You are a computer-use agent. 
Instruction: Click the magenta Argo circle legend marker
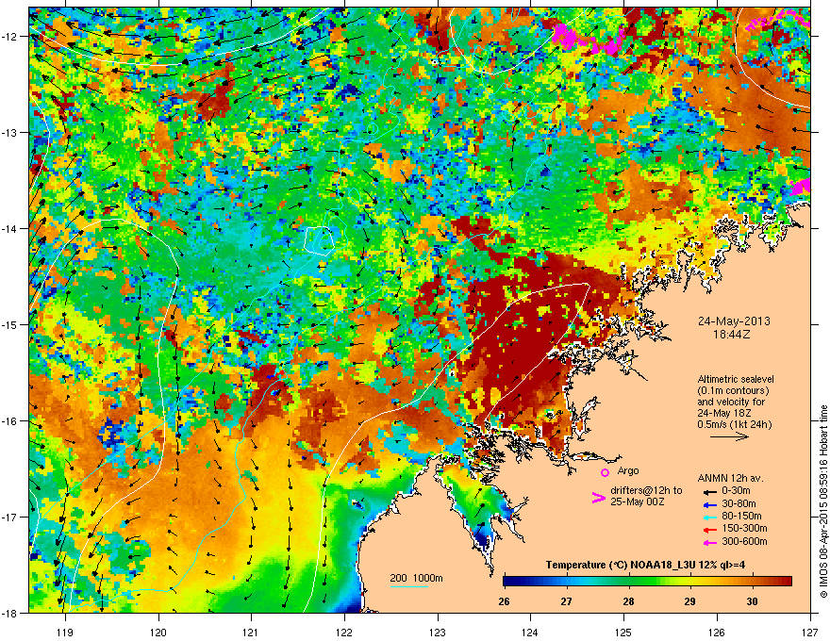tap(605, 472)
